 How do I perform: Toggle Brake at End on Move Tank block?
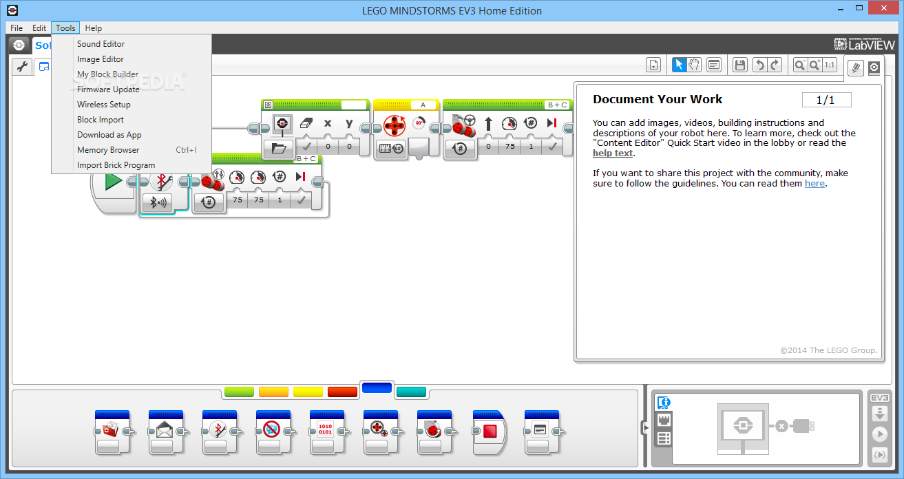tap(301, 200)
